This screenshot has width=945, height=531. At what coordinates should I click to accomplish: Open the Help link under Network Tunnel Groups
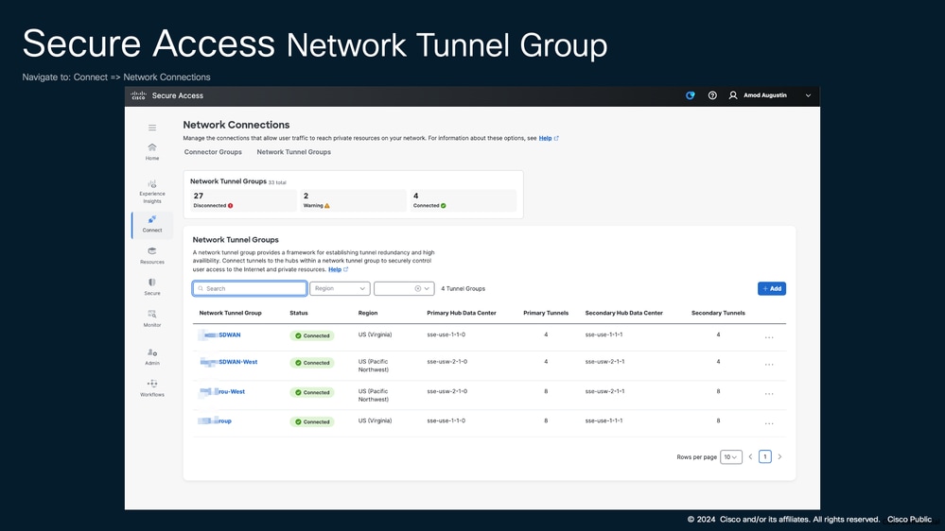[x=338, y=269]
